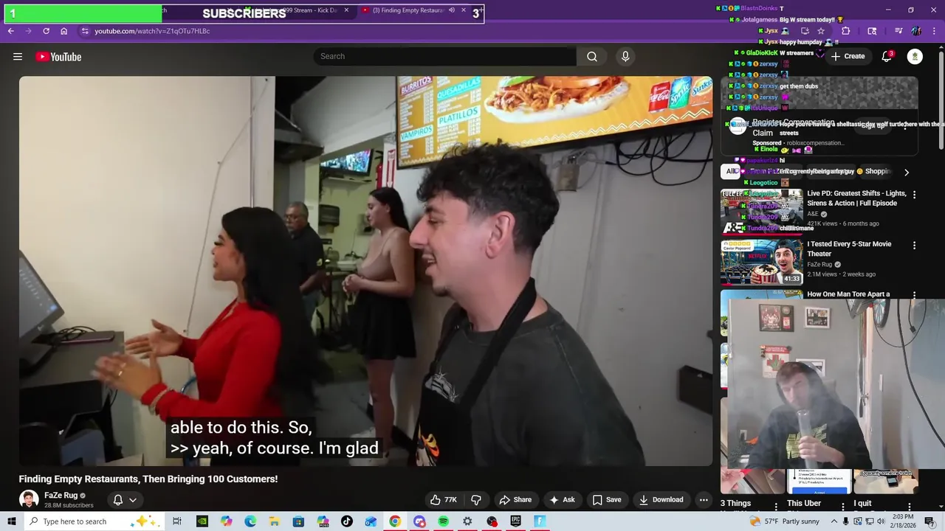This screenshot has height=531, width=945.
Task: Open menu for the This Uber short
Action: click(x=842, y=506)
